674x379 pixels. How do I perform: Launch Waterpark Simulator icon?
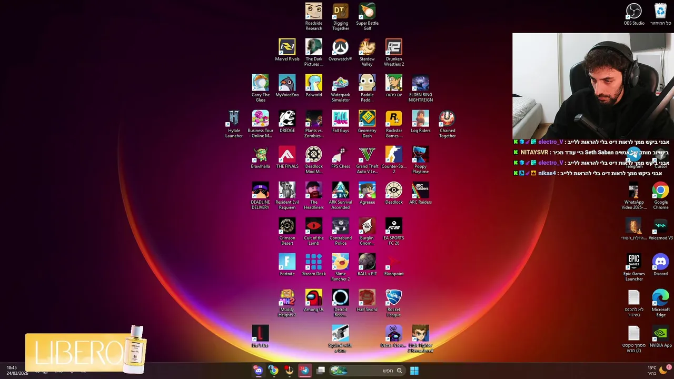[x=341, y=88]
